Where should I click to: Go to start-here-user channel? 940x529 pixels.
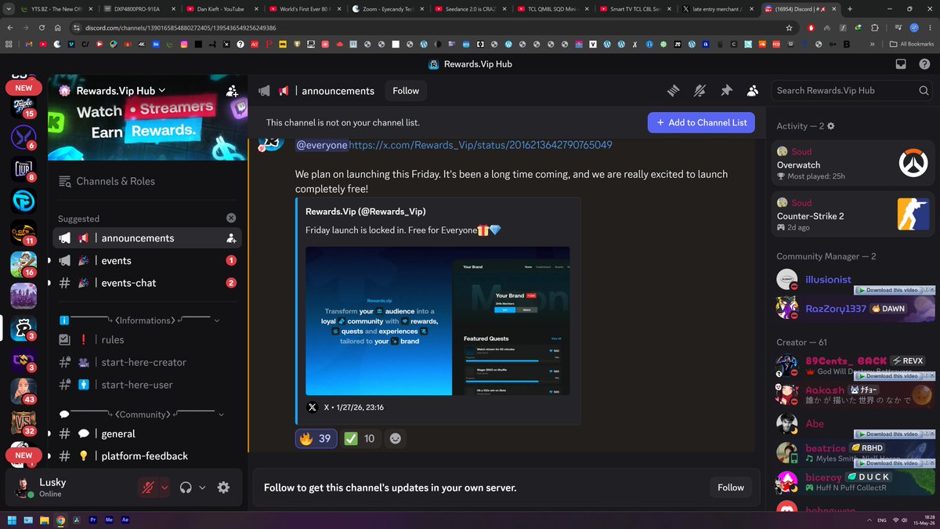[x=146, y=385]
